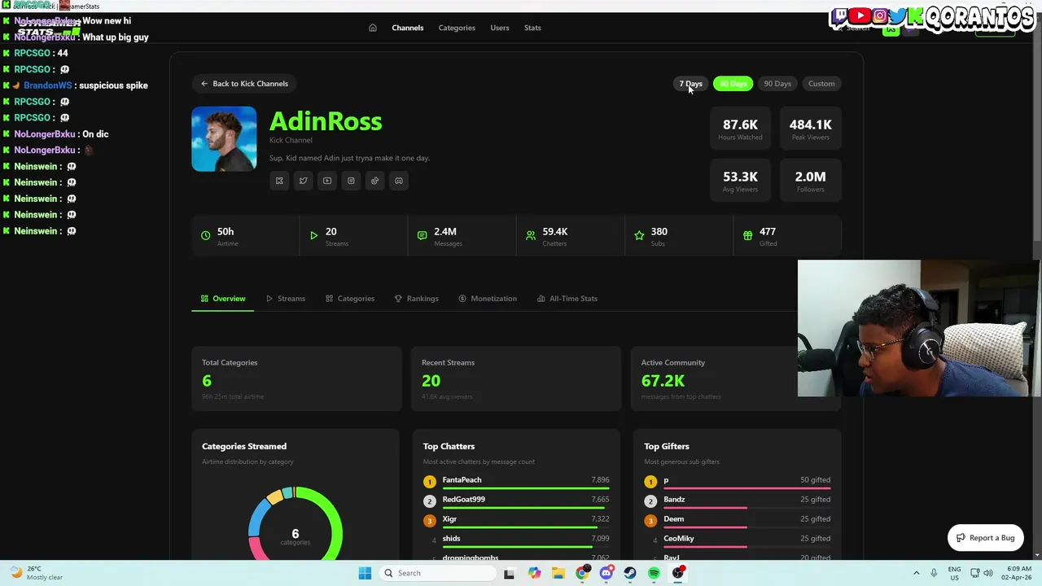Image resolution: width=1042 pixels, height=586 pixels.
Task: Open Spotify from the taskbar
Action: pos(655,573)
